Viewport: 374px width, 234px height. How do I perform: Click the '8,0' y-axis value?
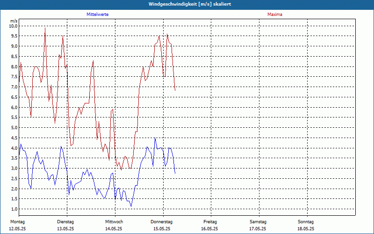pyautogui.click(x=14, y=66)
